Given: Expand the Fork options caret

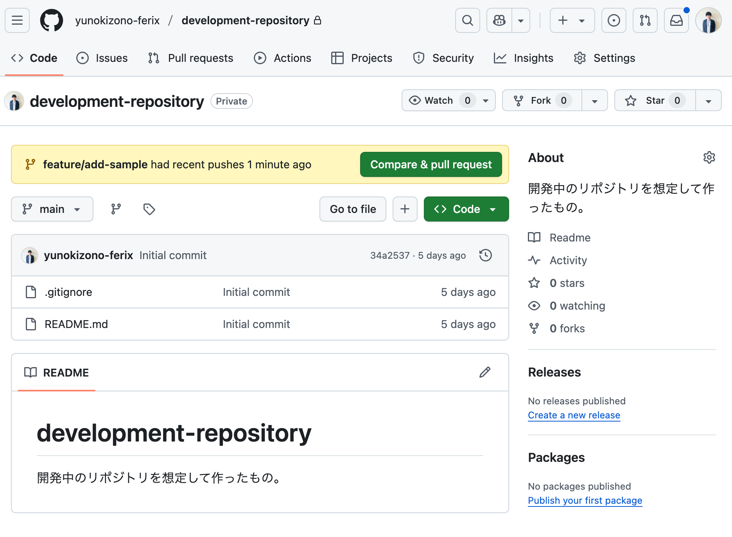Looking at the screenshot, I should (595, 100).
